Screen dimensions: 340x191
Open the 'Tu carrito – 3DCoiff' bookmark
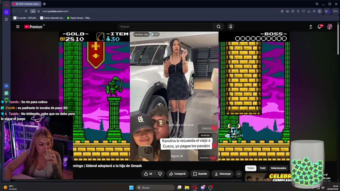pyautogui.click(x=25, y=18)
